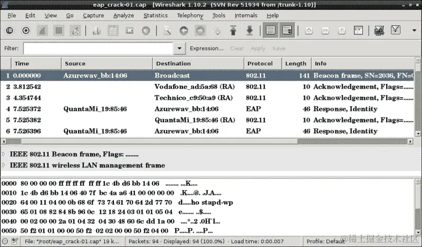The image size is (422, 247).
Task: Click the Filter: label button
Action: click(12, 49)
